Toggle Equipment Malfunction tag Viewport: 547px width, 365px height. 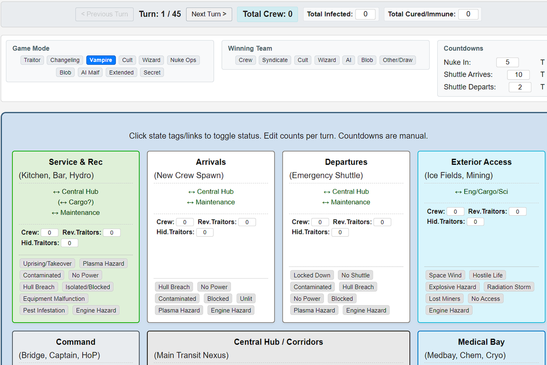54,299
